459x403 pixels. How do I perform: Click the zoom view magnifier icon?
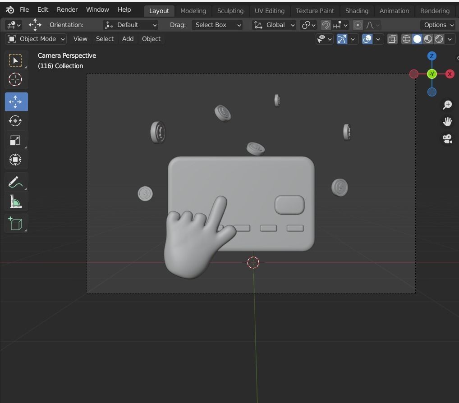pos(447,105)
